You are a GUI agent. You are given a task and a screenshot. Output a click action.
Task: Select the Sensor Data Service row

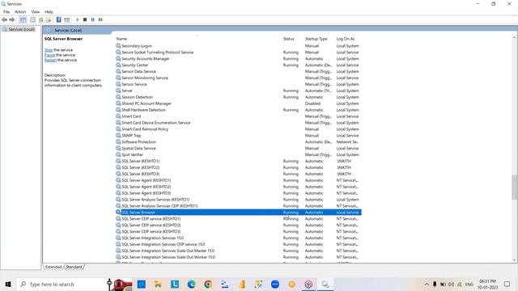coord(238,71)
